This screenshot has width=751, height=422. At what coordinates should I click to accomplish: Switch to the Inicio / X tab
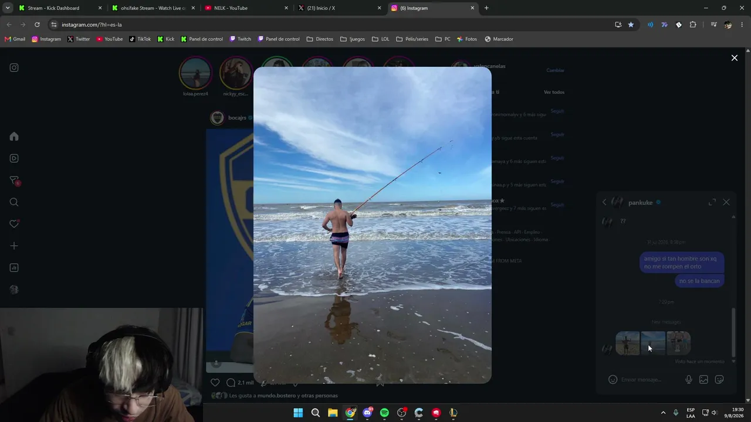[x=339, y=8]
